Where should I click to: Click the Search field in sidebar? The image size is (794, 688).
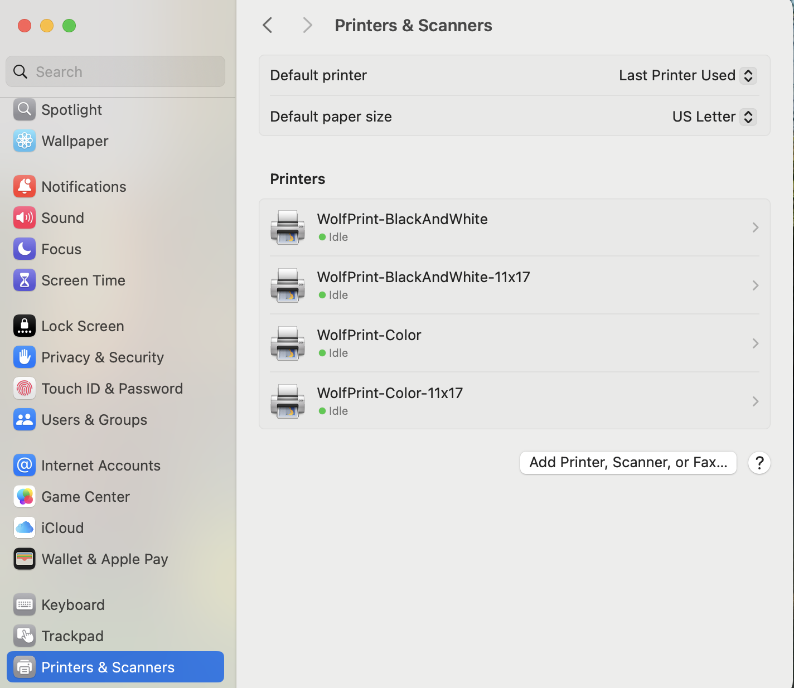pos(115,72)
